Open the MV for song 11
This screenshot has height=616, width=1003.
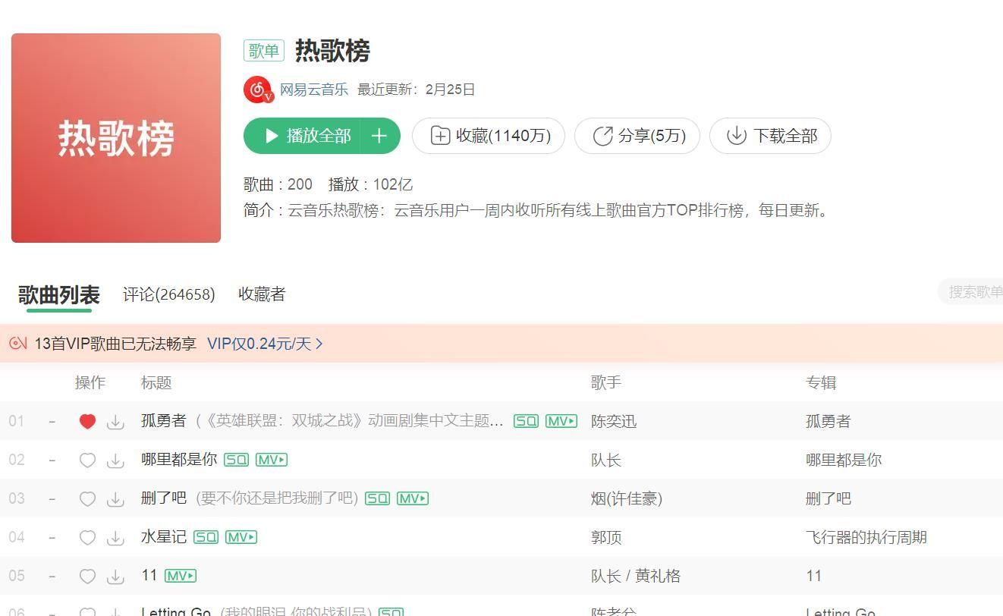[180, 576]
